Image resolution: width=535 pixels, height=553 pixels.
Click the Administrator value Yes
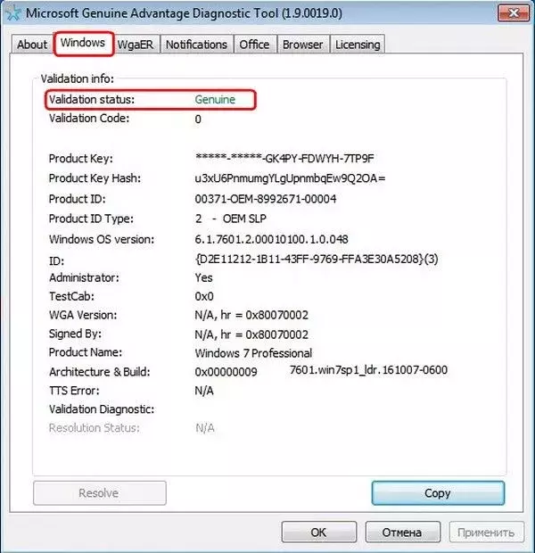click(x=203, y=278)
